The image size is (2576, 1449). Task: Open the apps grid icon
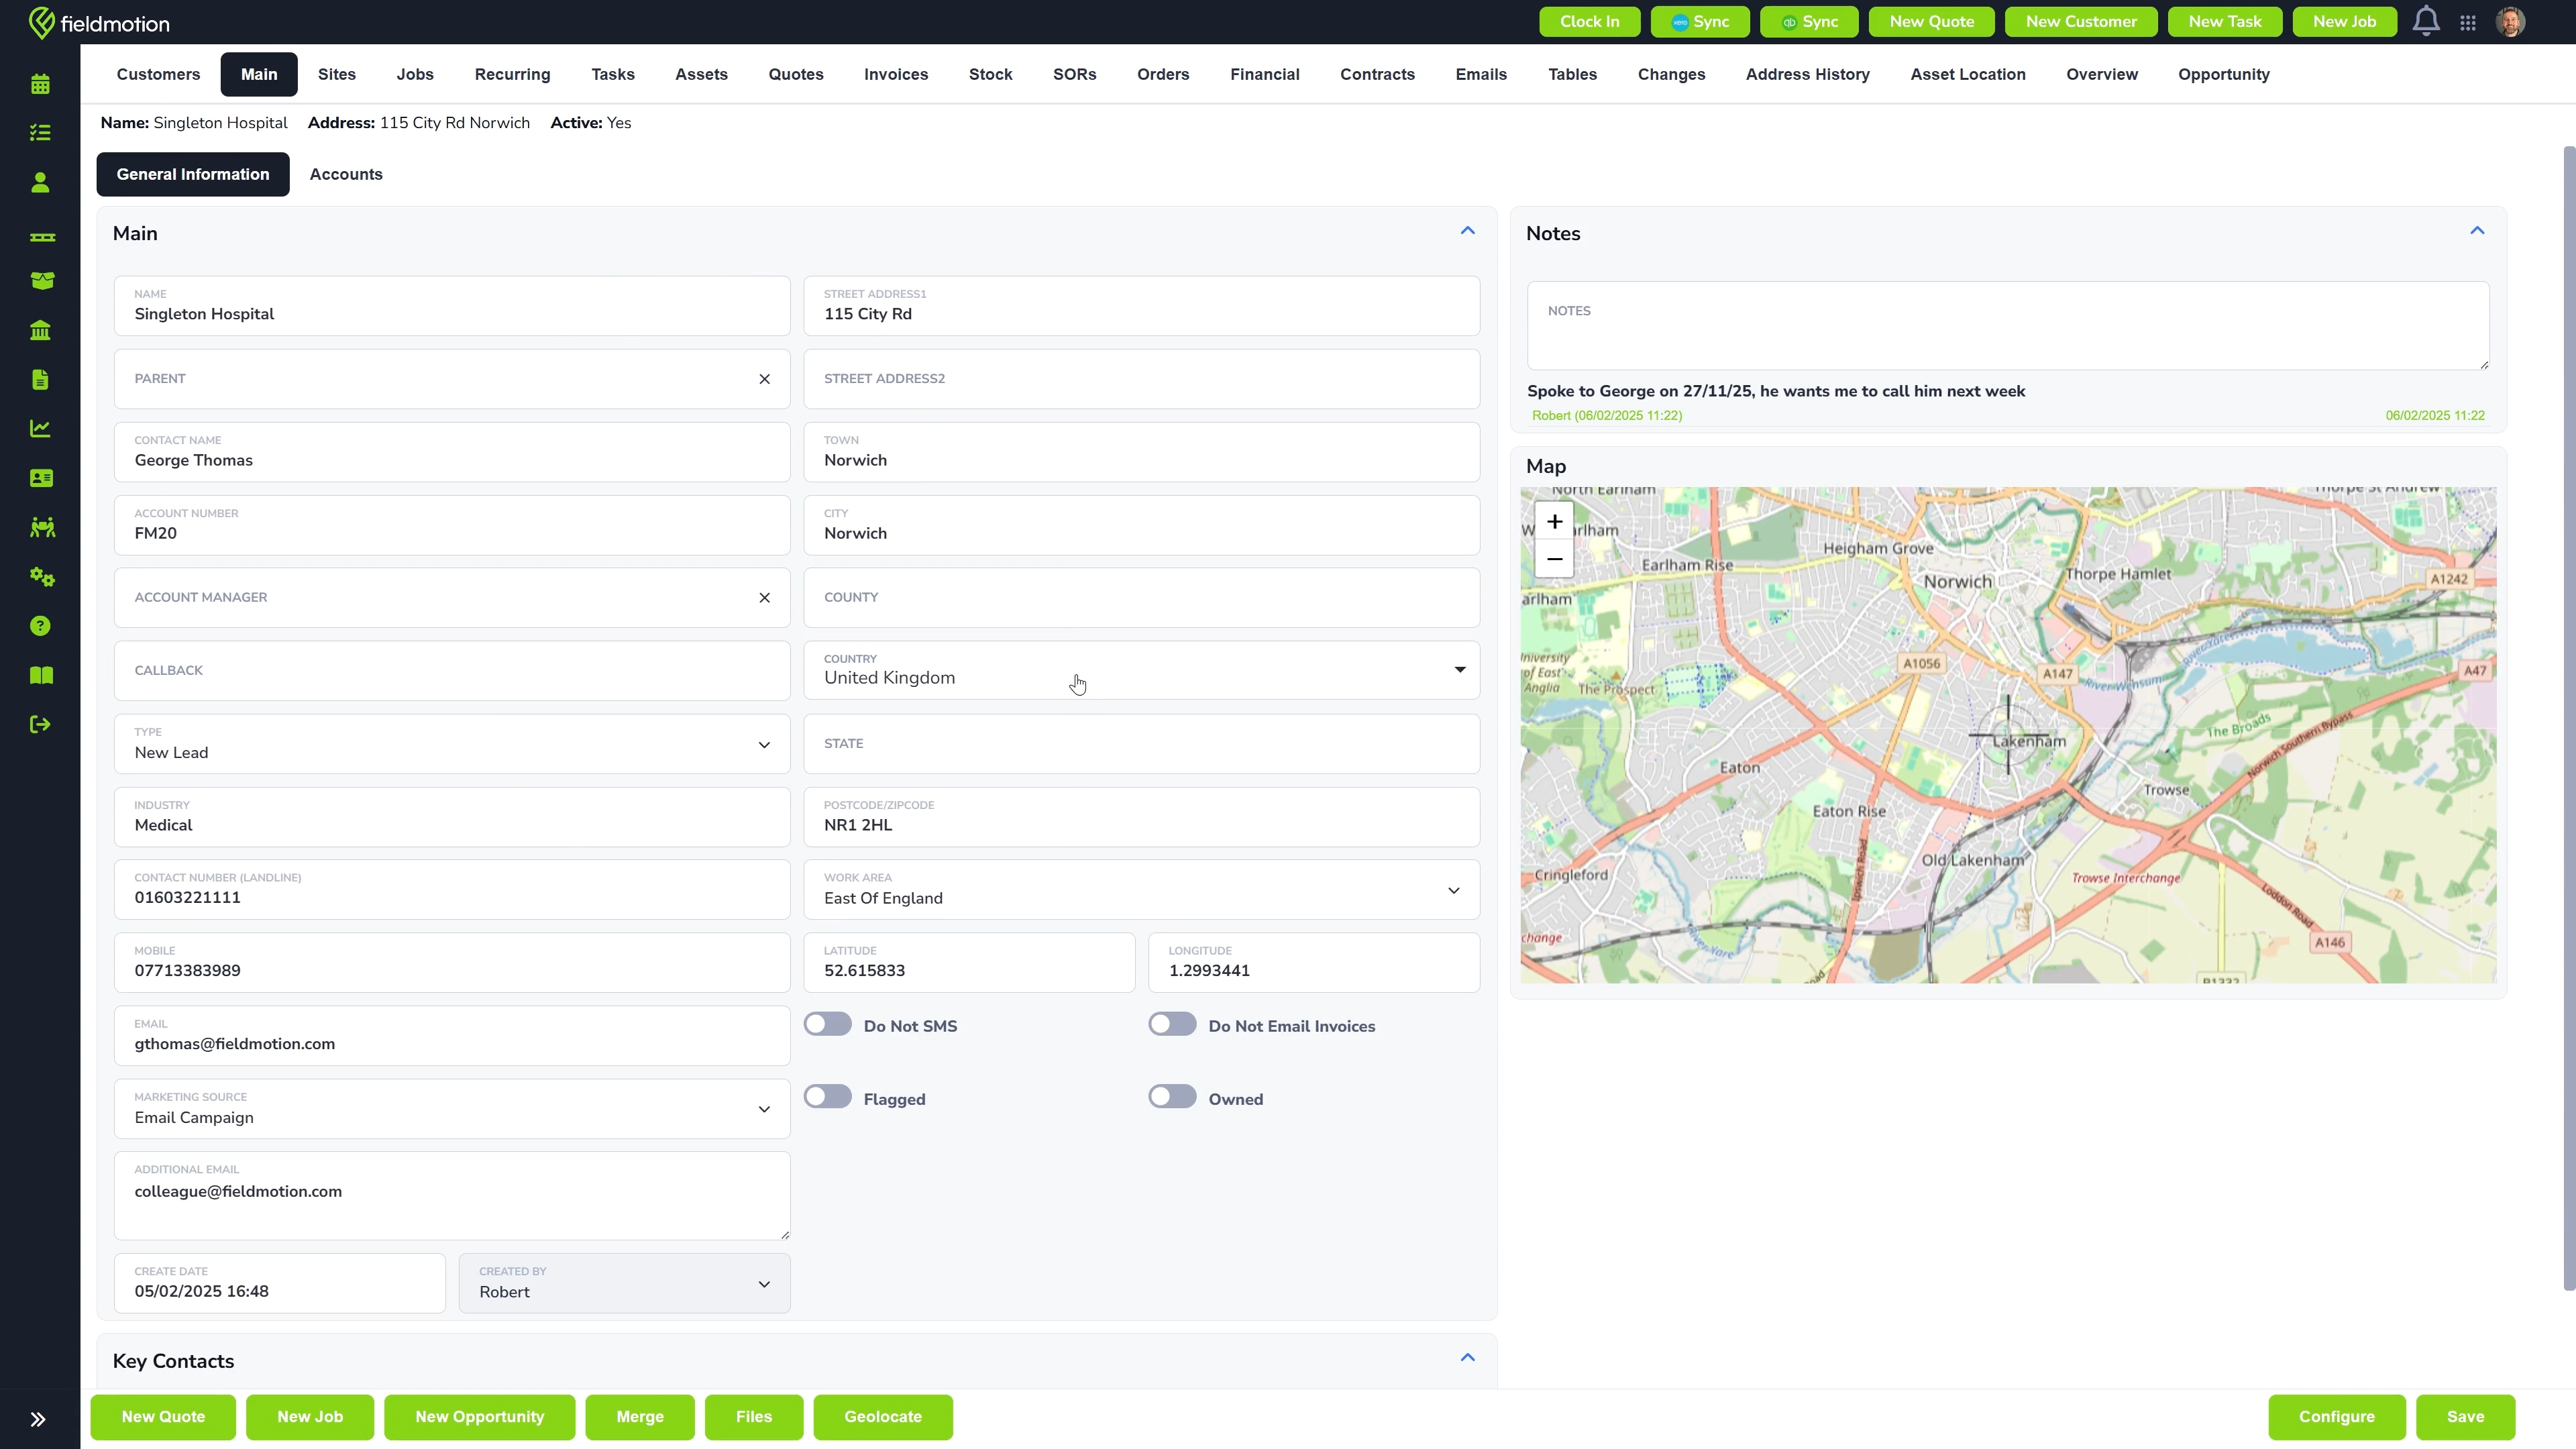(2468, 22)
